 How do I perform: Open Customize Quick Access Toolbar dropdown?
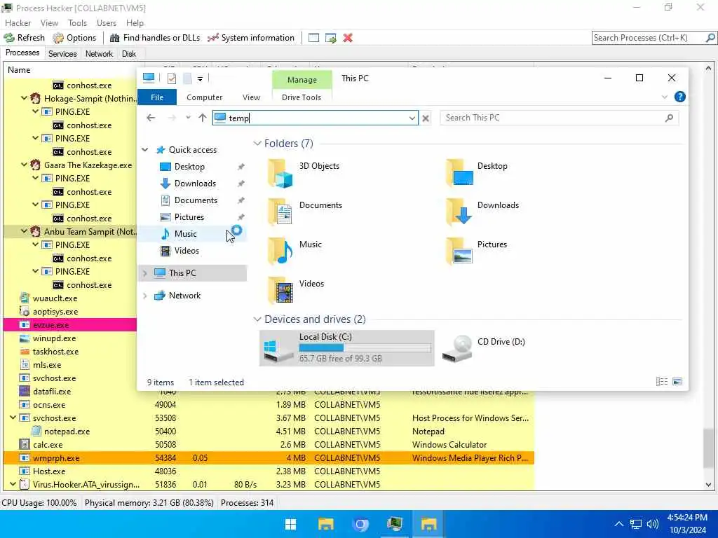pos(200,78)
